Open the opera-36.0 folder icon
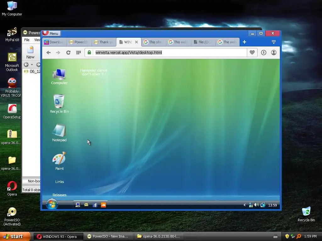322x241 pixels. (x=11, y=163)
